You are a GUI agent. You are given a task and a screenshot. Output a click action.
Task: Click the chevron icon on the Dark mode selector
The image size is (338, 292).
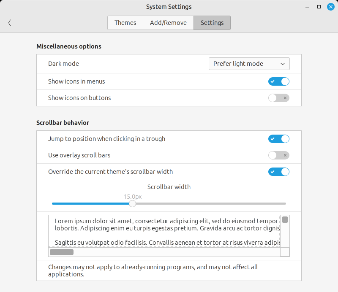point(283,64)
